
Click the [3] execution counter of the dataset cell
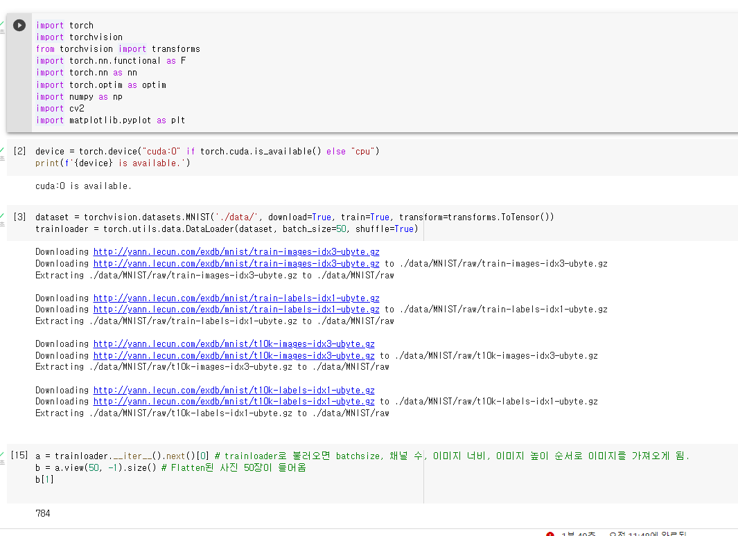point(19,217)
